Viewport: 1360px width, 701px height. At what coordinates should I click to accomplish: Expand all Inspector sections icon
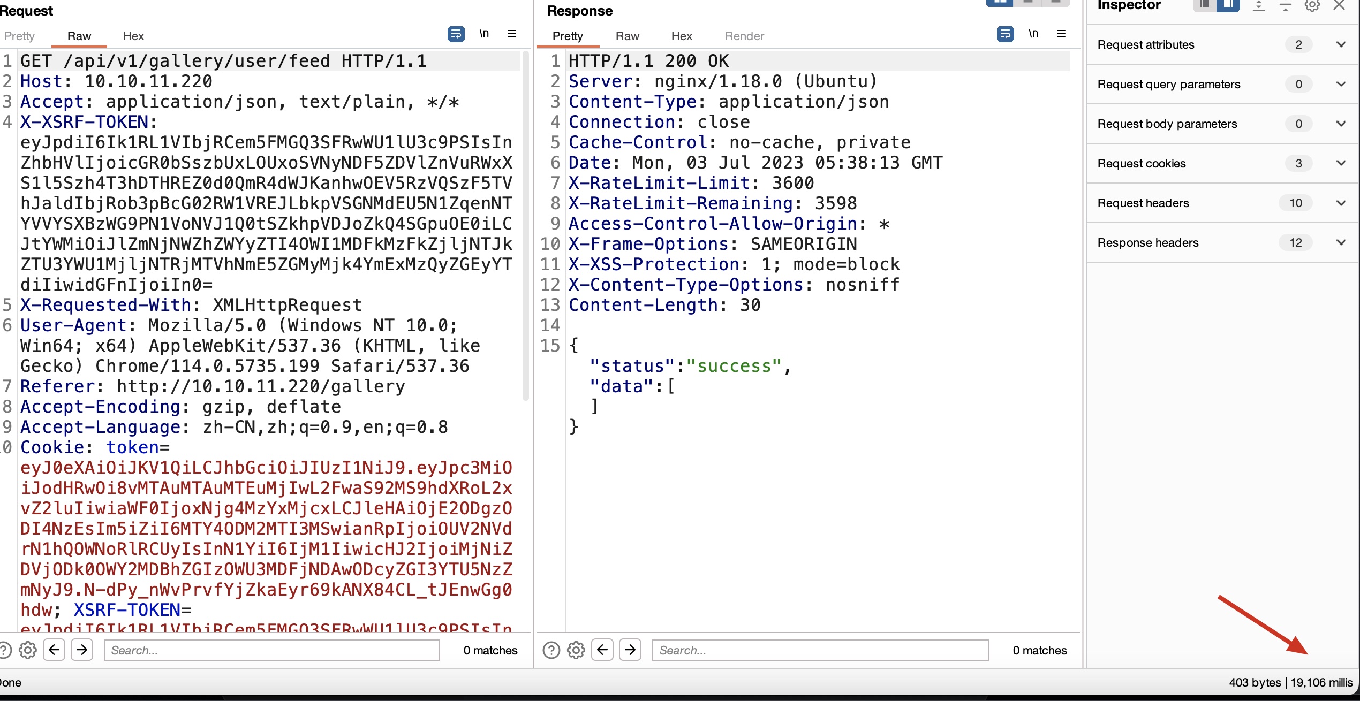(1259, 6)
